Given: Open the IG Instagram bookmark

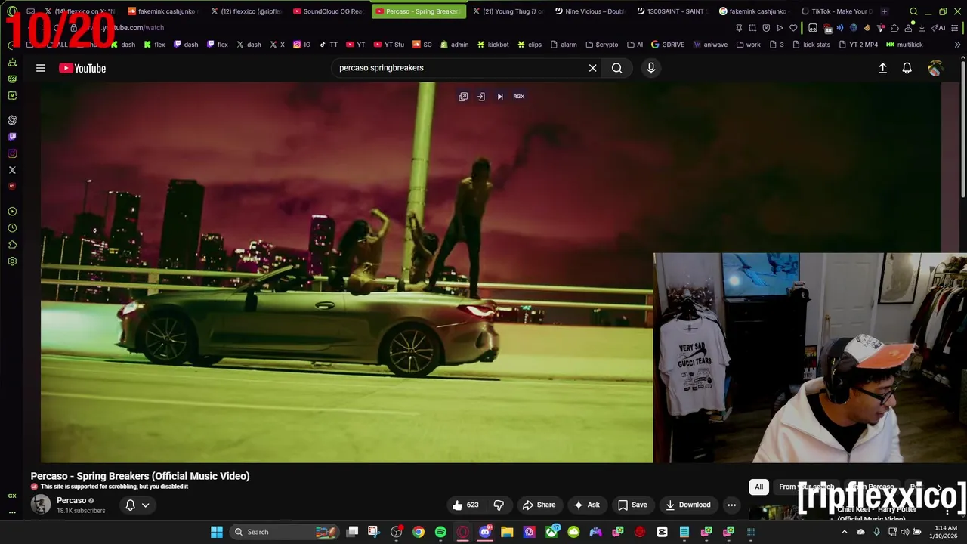Looking at the screenshot, I should 301,45.
